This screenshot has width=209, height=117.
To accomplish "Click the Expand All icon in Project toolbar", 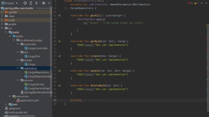I will pos(31,3).
